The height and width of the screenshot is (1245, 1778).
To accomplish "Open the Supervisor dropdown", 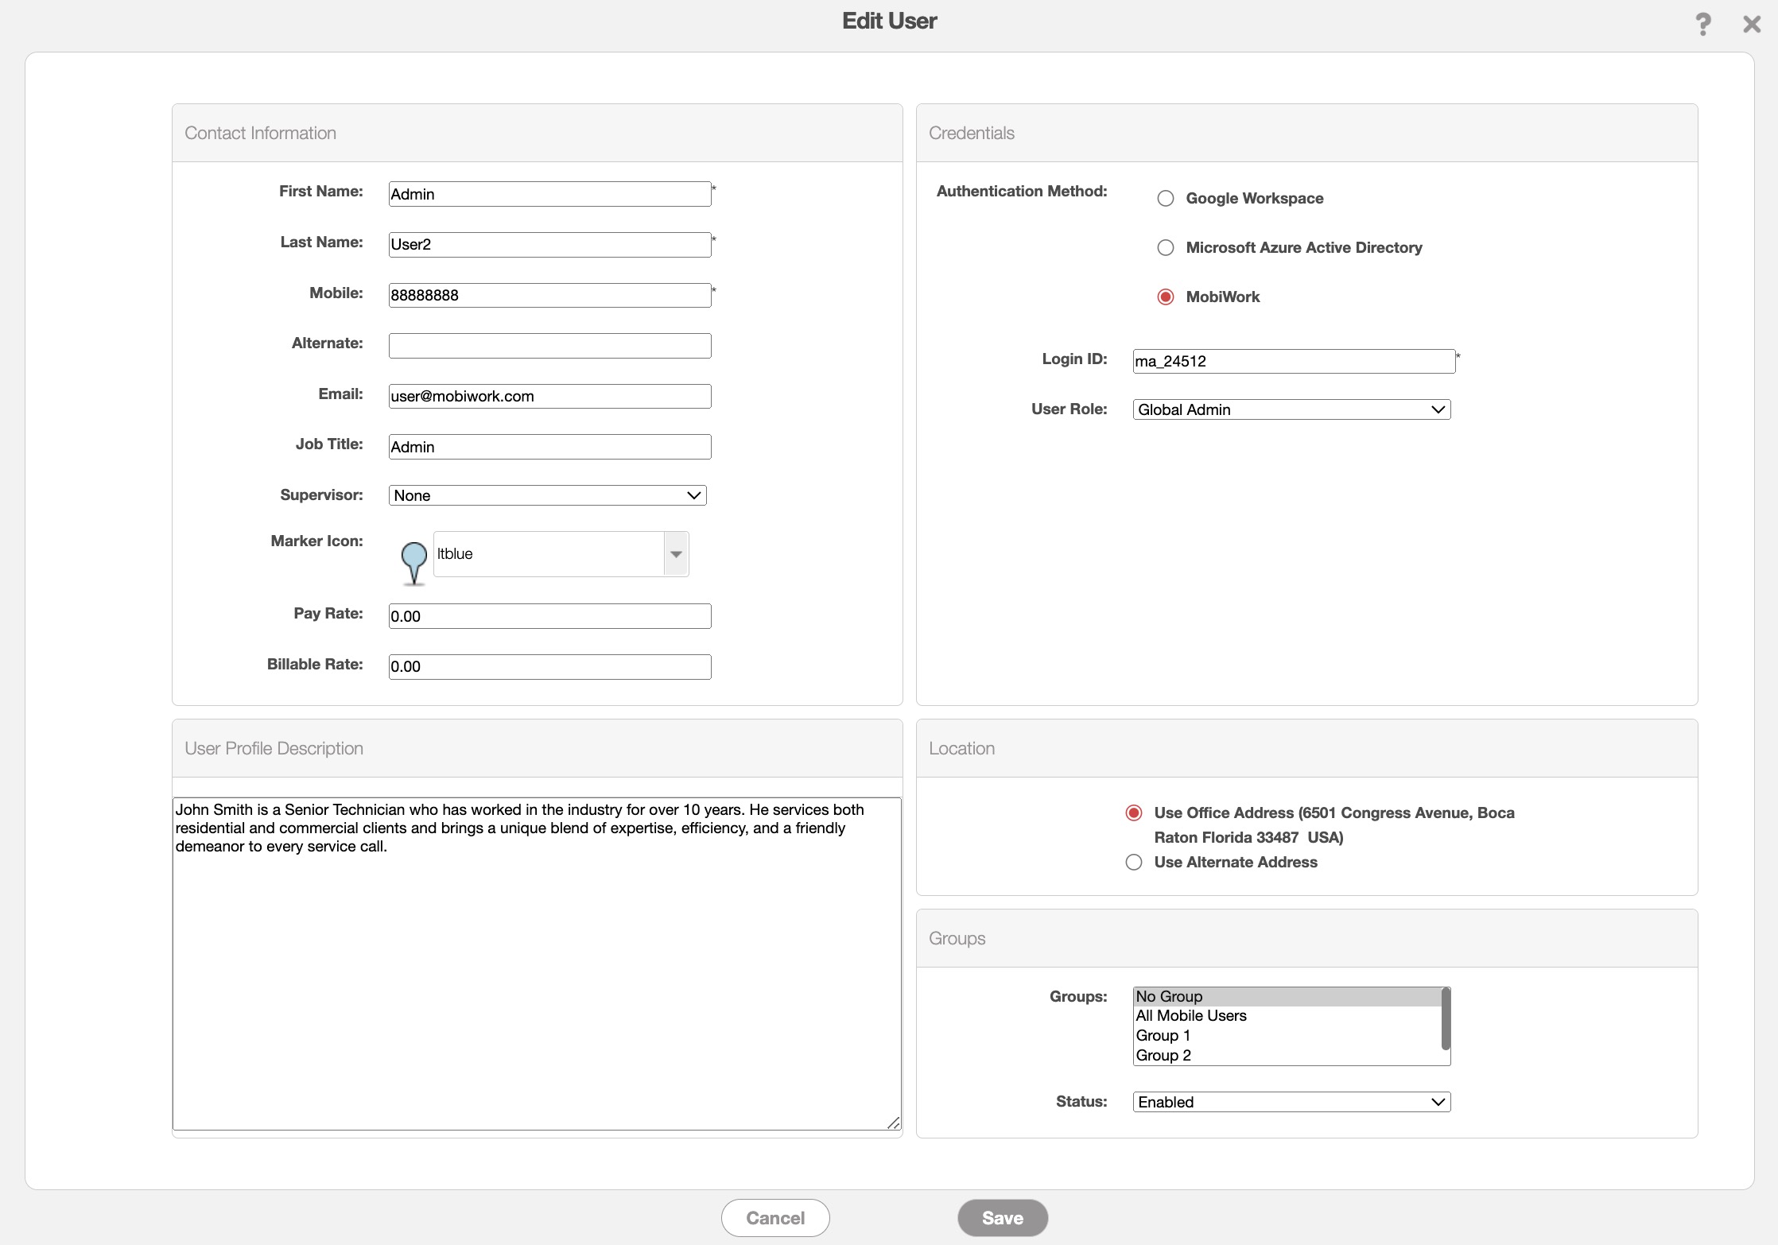I will tap(547, 495).
